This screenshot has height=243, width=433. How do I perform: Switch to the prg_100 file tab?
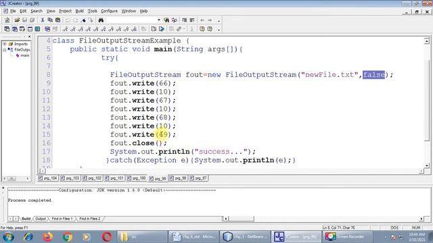[x=136, y=178]
